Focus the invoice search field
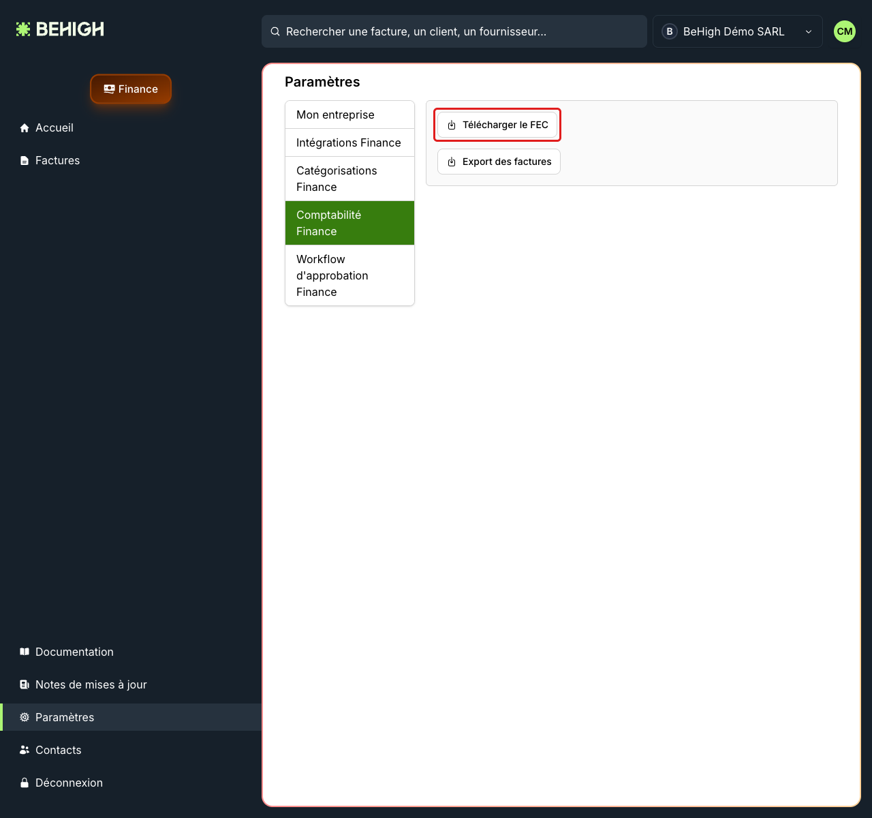The width and height of the screenshot is (872, 818). tap(454, 31)
